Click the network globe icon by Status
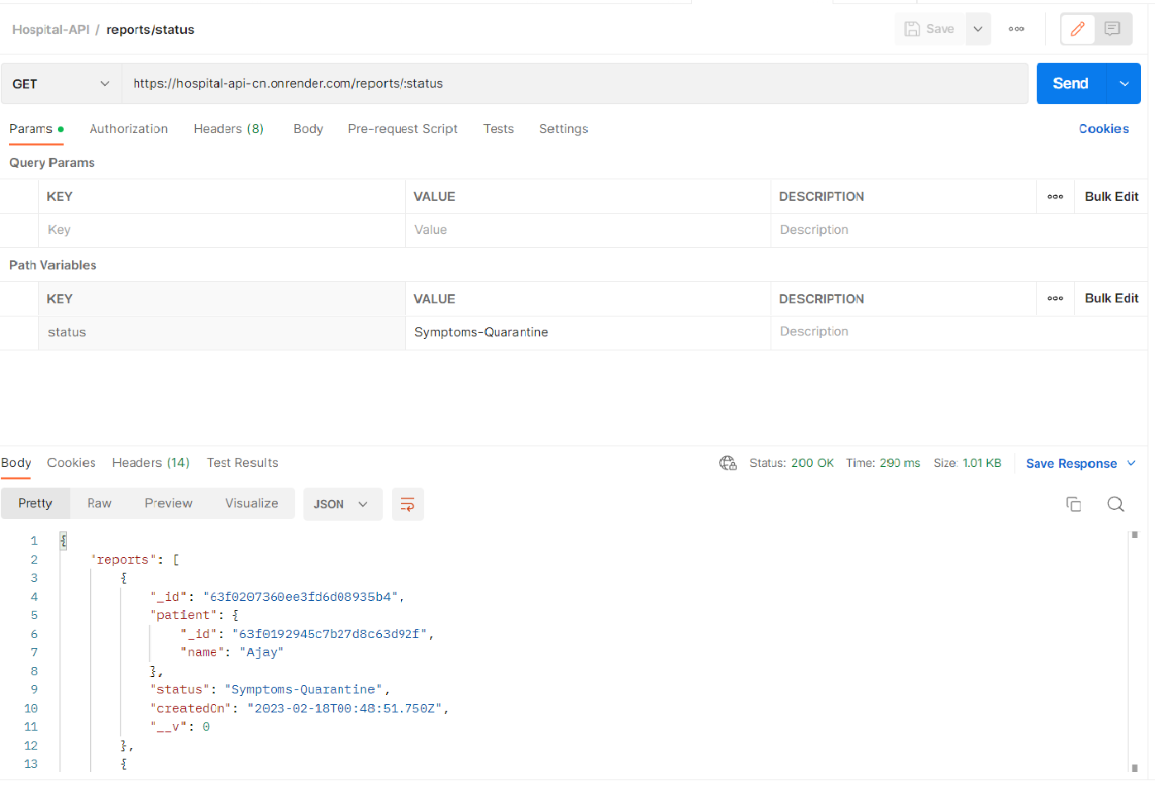This screenshot has width=1155, height=786. 728,463
